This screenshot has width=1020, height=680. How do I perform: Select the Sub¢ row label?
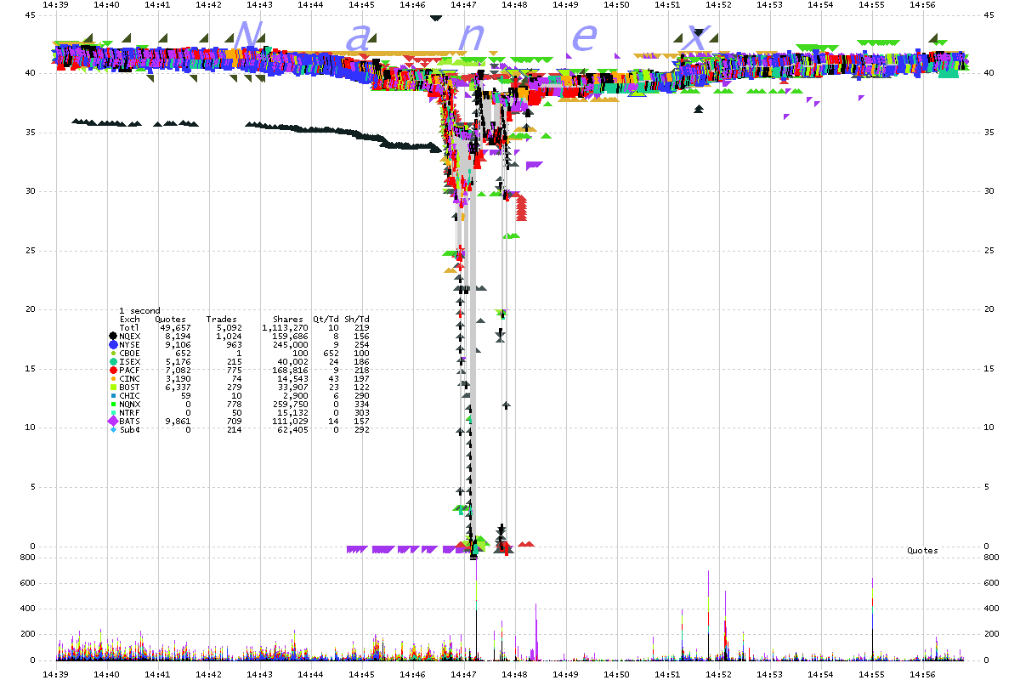coord(129,430)
